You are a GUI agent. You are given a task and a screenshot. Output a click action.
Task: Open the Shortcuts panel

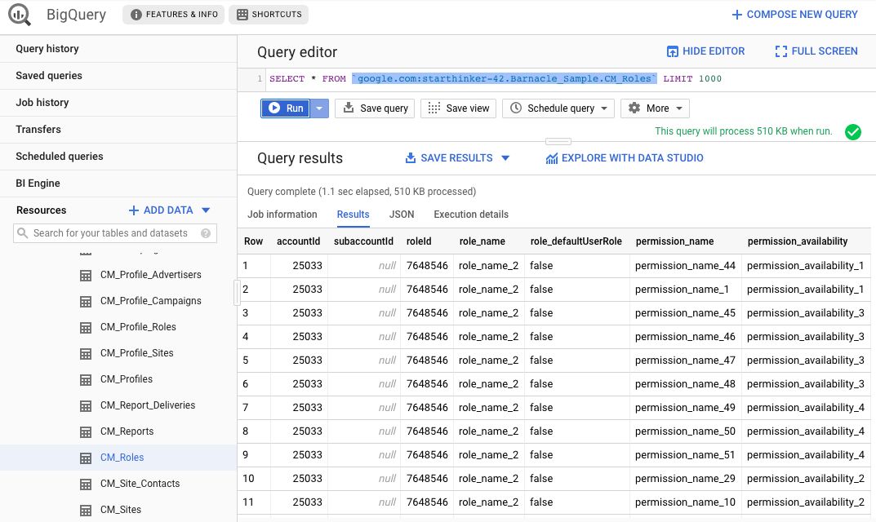pyautogui.click(x=269, y=15)
